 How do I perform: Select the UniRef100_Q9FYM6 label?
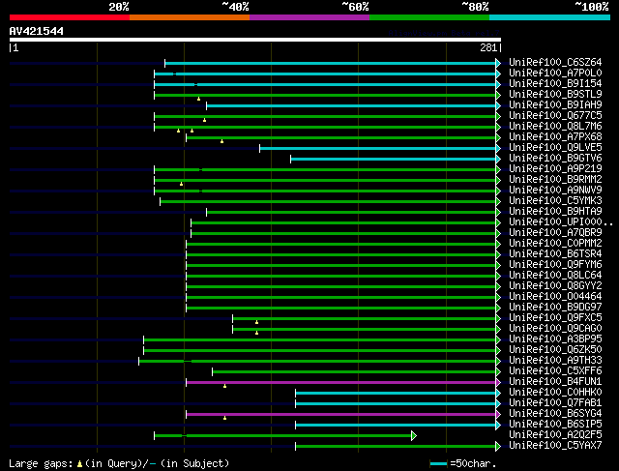(x=555, y=265)
